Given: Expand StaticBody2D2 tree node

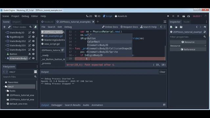Looking at the screenshot, I should 6,41.
